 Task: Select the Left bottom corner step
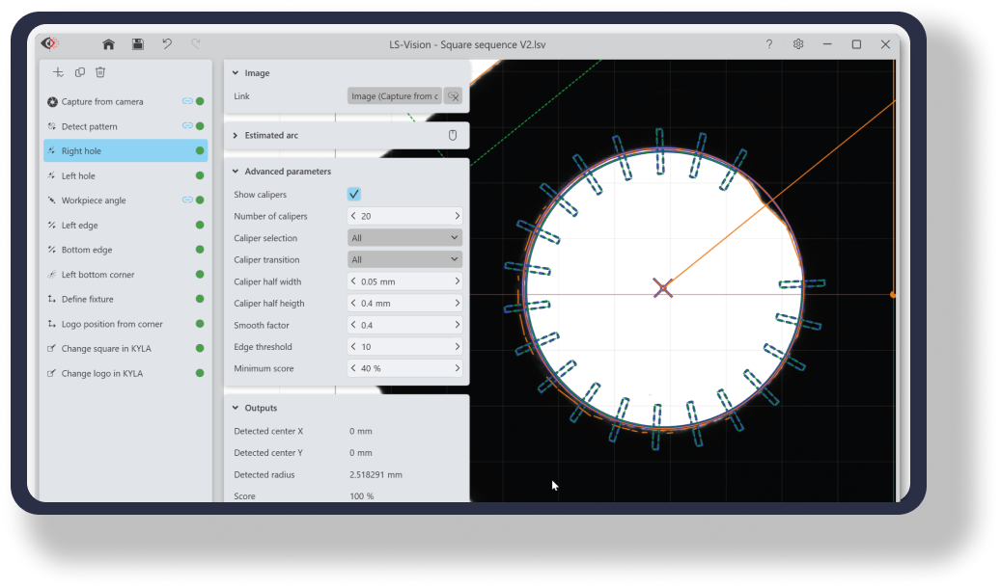pyautogui.click(x=97, y=275)
